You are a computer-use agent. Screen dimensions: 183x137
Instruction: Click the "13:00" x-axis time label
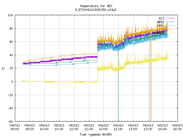click(133, 129)
